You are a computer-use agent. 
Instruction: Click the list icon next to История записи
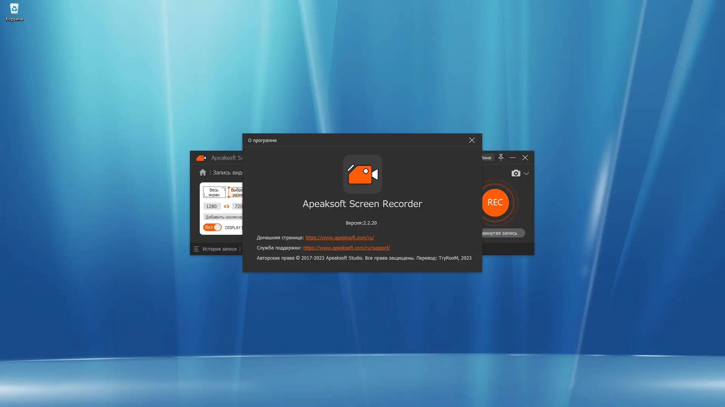point(196,249)
